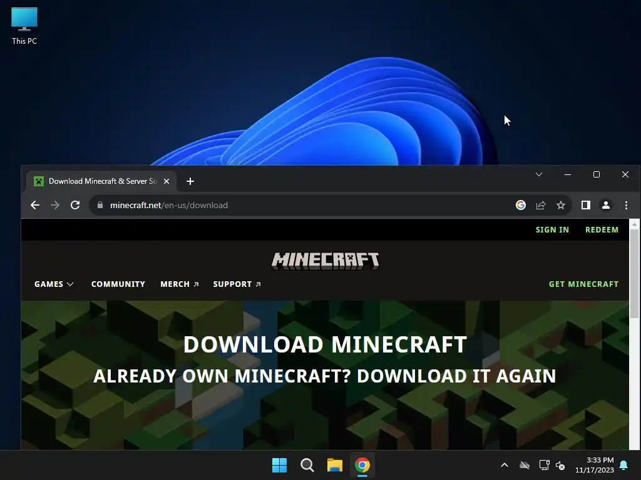The height and width of the screenshot is (480, 641).
Task: Close the Chrome window
Action: 625,174
